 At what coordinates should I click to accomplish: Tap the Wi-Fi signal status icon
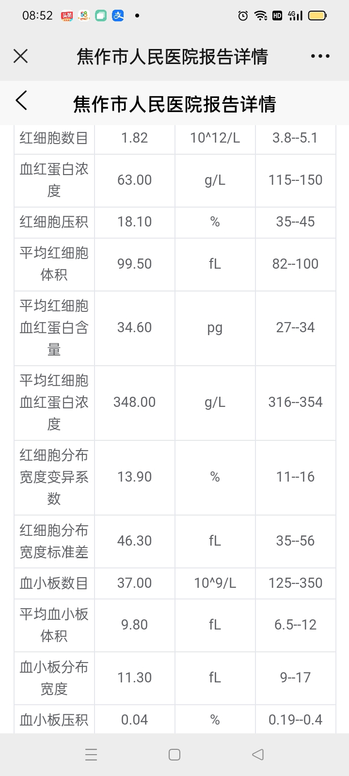(x=261, y=16)
